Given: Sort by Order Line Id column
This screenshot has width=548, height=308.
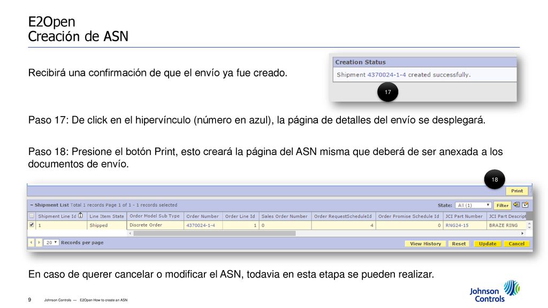Looking at the screenshot, I should point(240,216).
